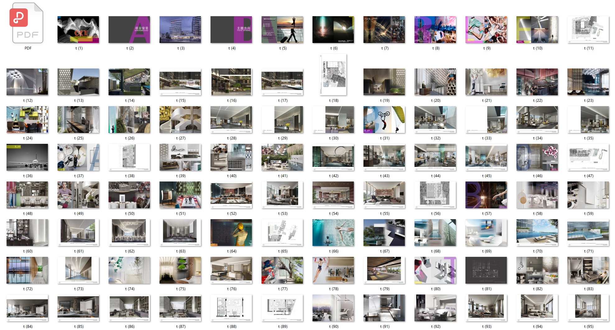Viewport: 615px width, 330px height.
Task: Select thumbnail t (84) in bottom row
Action: pos(27,308)
